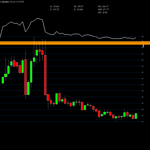Select the close value 'C: 19.72'
Screen dimensions: 150x150
pyautogui.click(x=54, y=9)
